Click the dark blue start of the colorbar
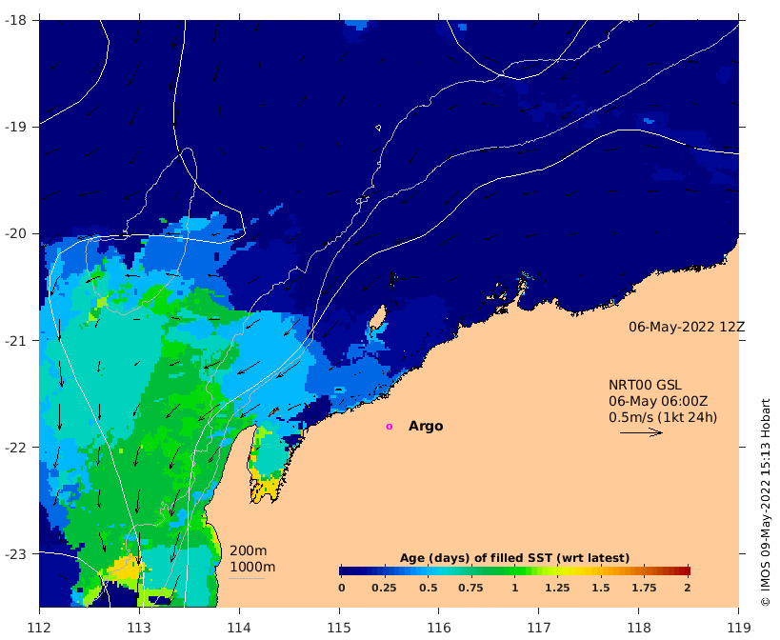 pyautogui.click(x=344, y=570)
